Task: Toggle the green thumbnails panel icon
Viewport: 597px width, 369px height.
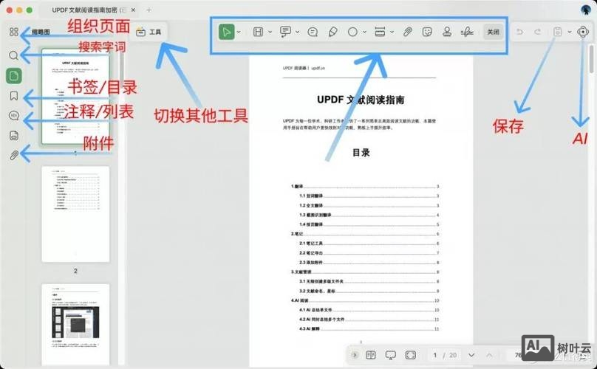Action: pos(14,76)
